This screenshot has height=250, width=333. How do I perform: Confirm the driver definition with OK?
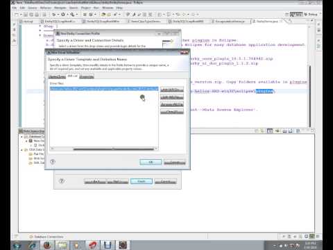[x=151, y=162]
